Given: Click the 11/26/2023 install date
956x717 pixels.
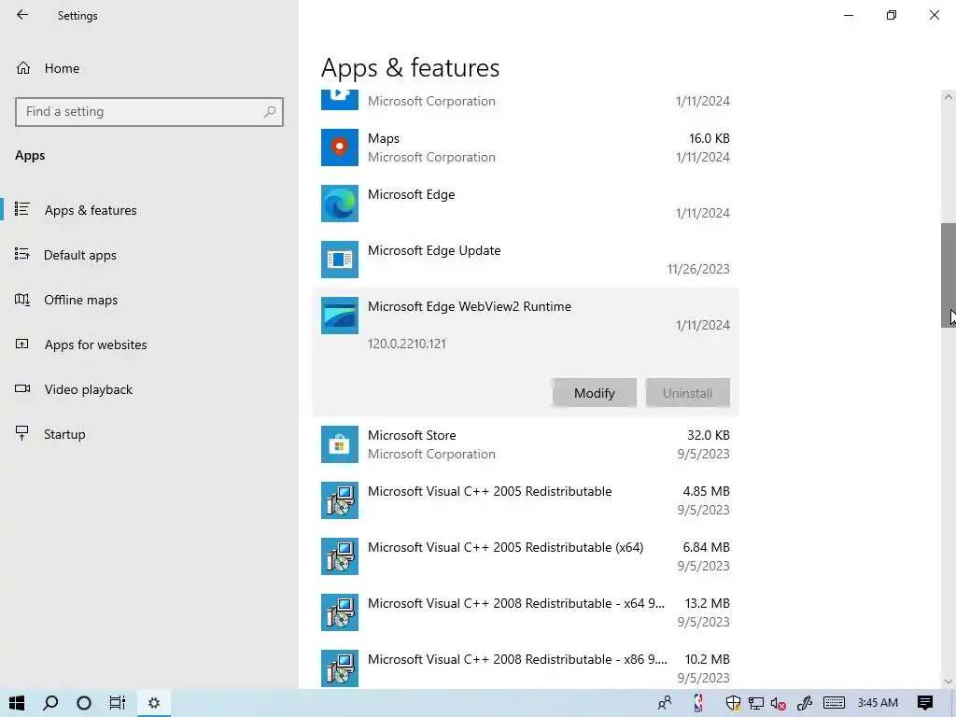Looking at the screenshot, I should coord(698,269).
